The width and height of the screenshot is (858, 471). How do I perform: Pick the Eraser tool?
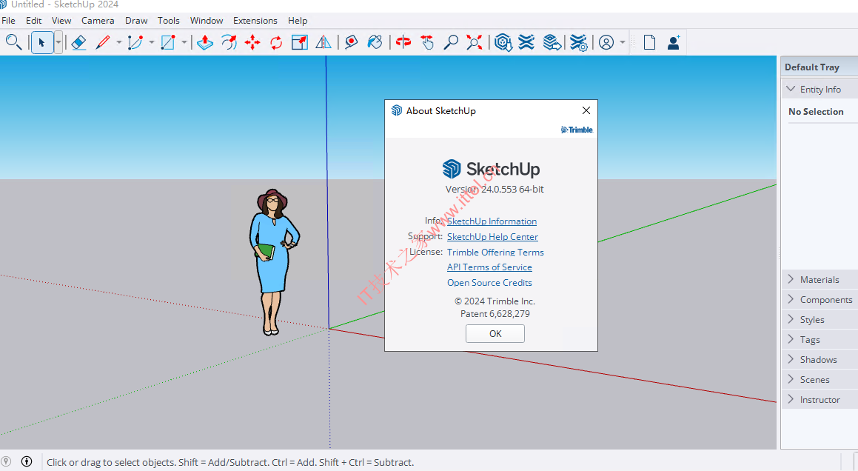pos(78,42)
